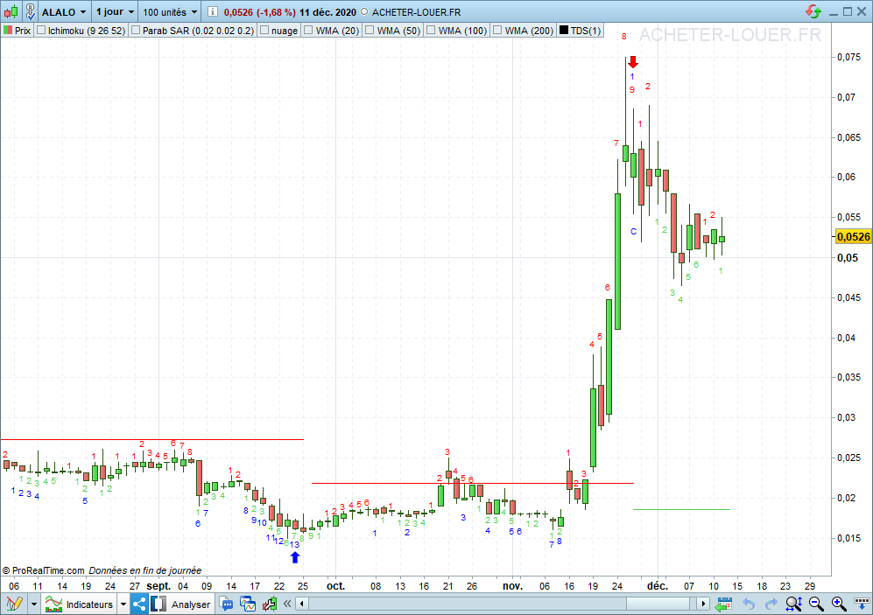Click the zoom in magnifier icon

[838, 604]
